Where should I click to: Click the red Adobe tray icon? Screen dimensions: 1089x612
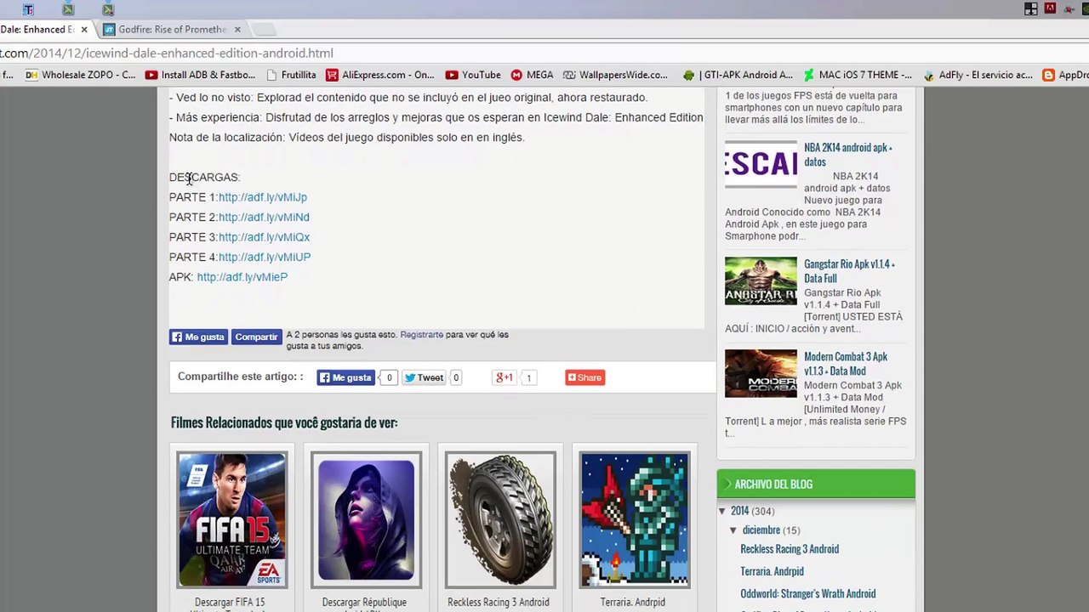click(1051, 8)
